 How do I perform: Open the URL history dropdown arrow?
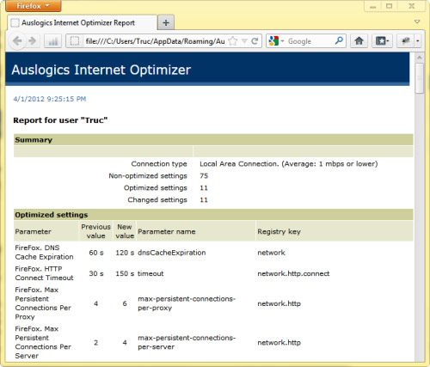pos(244,41)
